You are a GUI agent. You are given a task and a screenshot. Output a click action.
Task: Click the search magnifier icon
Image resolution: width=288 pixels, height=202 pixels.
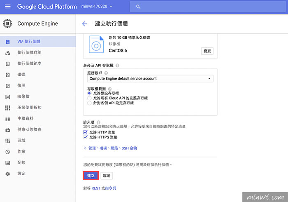pyautogui.click(x=138, y=7)
